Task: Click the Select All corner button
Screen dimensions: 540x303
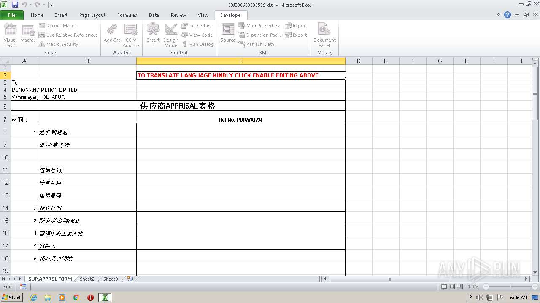Action: click(5, 61)
